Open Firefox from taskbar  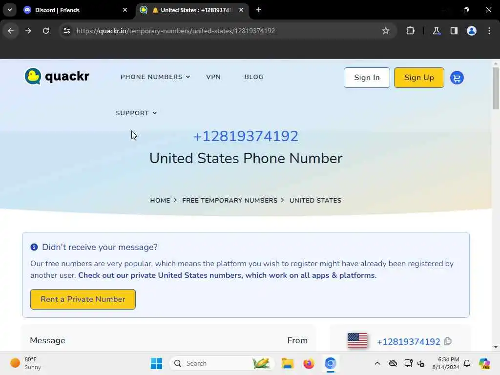coord(309,363)
